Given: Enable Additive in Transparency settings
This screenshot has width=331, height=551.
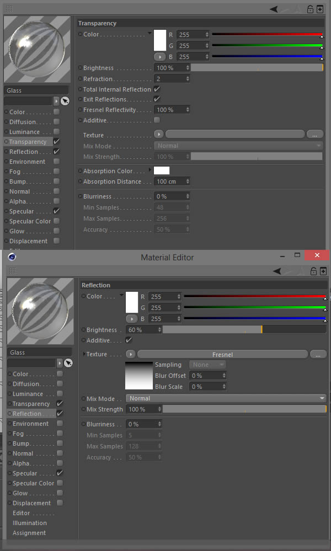Looking at the screenshot, I should point(157,120).
